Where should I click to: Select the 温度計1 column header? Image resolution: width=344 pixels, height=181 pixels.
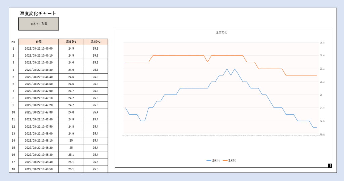pos(71,42)
